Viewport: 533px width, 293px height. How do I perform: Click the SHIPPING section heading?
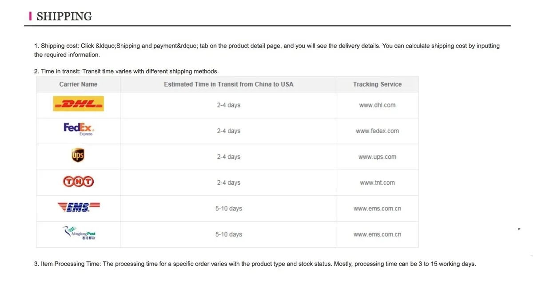64,16
